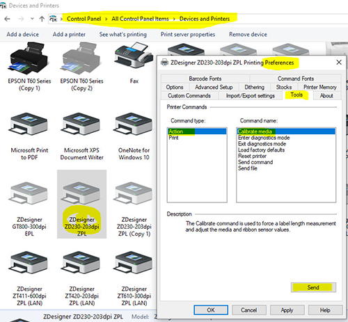Click See what's printing
This screenshot has height=322, width=348.
[x=123, y=34]
